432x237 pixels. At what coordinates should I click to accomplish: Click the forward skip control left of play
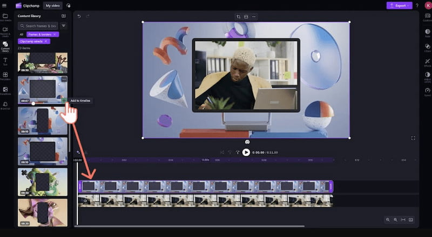[238, 152]
